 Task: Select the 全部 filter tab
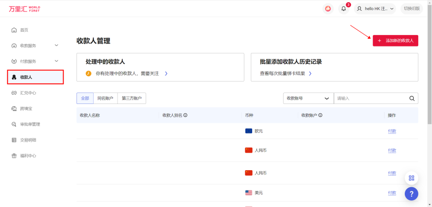tap(85, 98)
